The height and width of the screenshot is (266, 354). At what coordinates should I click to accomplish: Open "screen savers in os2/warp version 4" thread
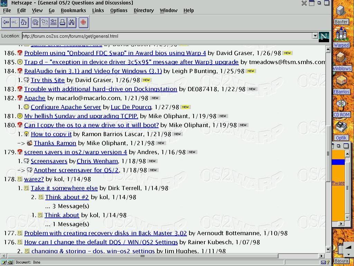pos(76,152)
